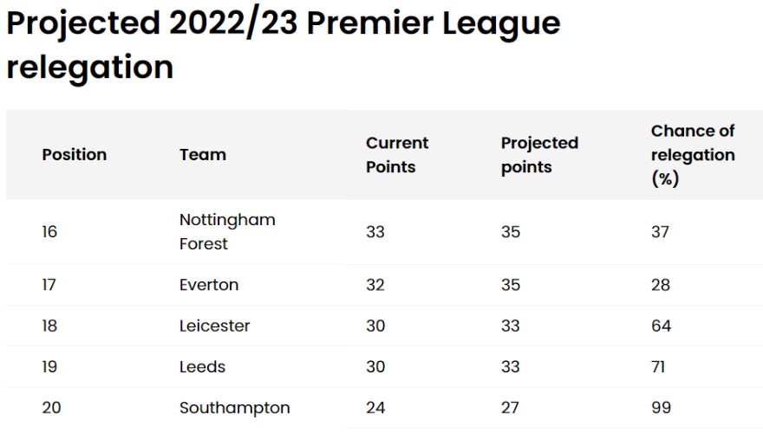Click the Position column header
763x433 pixels.
click(x=74, y=154)
